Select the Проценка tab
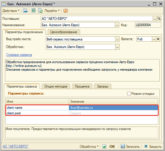The height and width of the screenshot is (151, 165). pyautogui.click(x=82, y=86)
